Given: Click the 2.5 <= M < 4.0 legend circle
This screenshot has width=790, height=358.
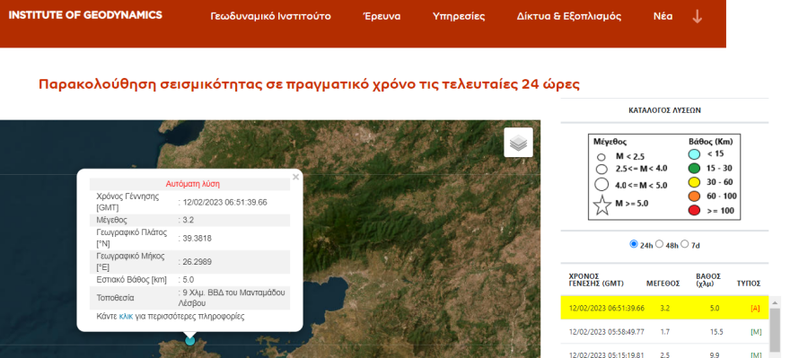Looking at the screenshot, I should [601, 170].
